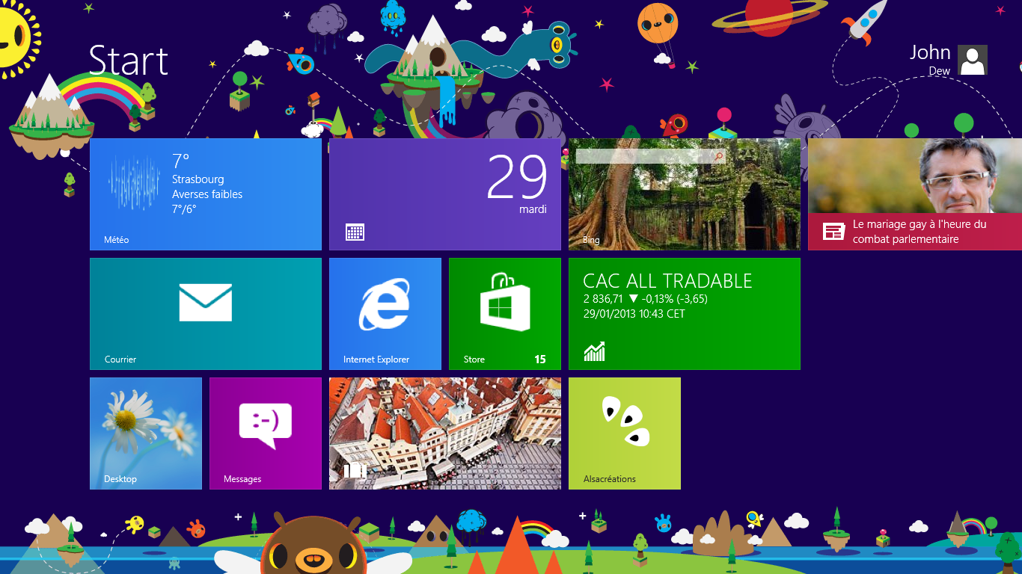Viewport: 1022px width, 574px height.
Task: Click the 7° temperature reading
Action: (180, 161)
